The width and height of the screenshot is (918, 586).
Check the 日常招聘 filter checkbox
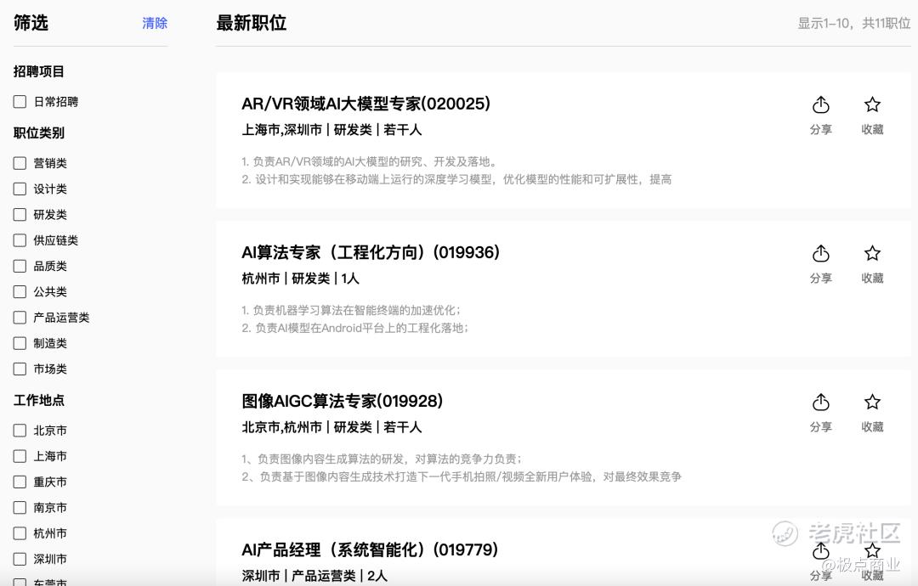point(20,102)
